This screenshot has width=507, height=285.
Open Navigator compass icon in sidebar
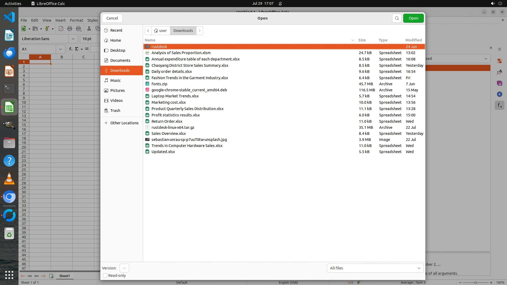pos(499,94)
